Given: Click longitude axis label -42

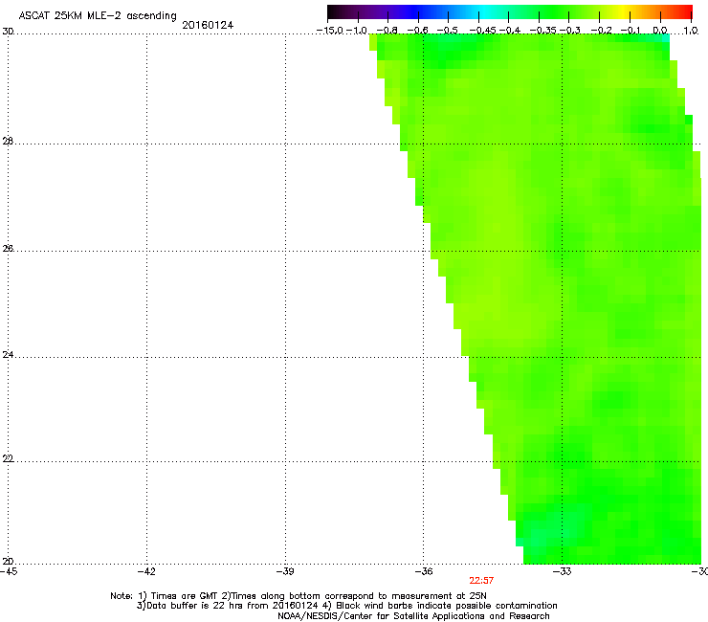Looking at the screenshot, I should coord(146,571).
